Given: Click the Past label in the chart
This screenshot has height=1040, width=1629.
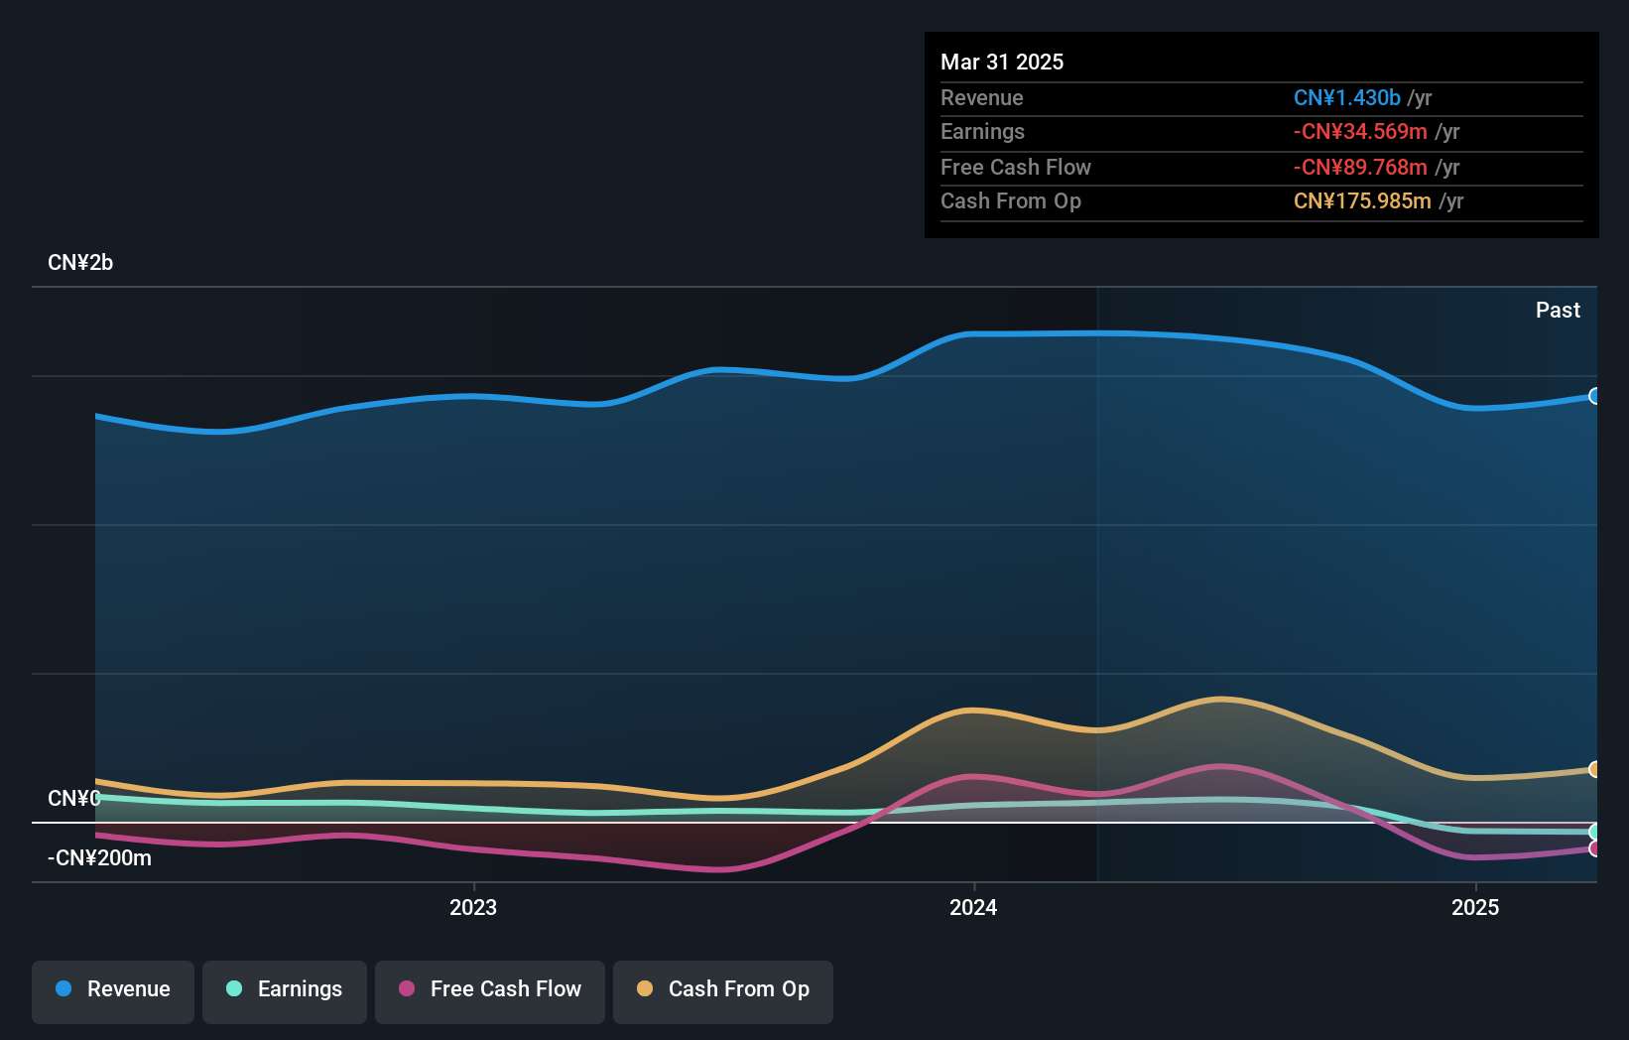Looking at the screenshot, I should click(1558, 311).
